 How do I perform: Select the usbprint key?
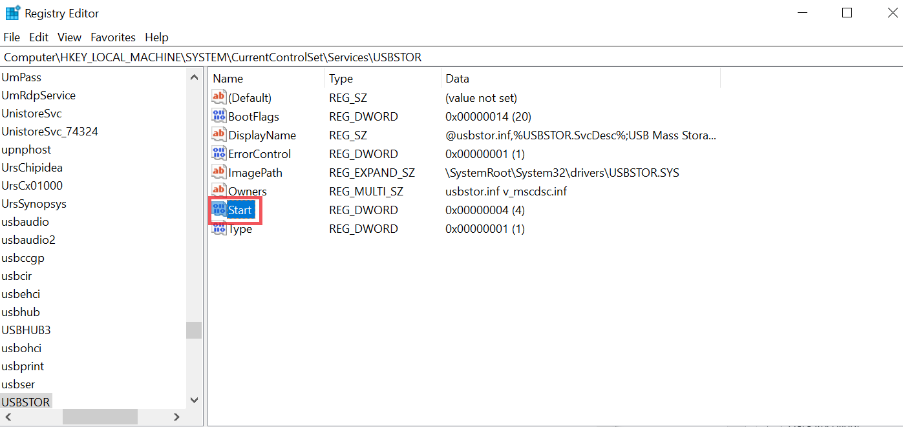tap(23, 366)
